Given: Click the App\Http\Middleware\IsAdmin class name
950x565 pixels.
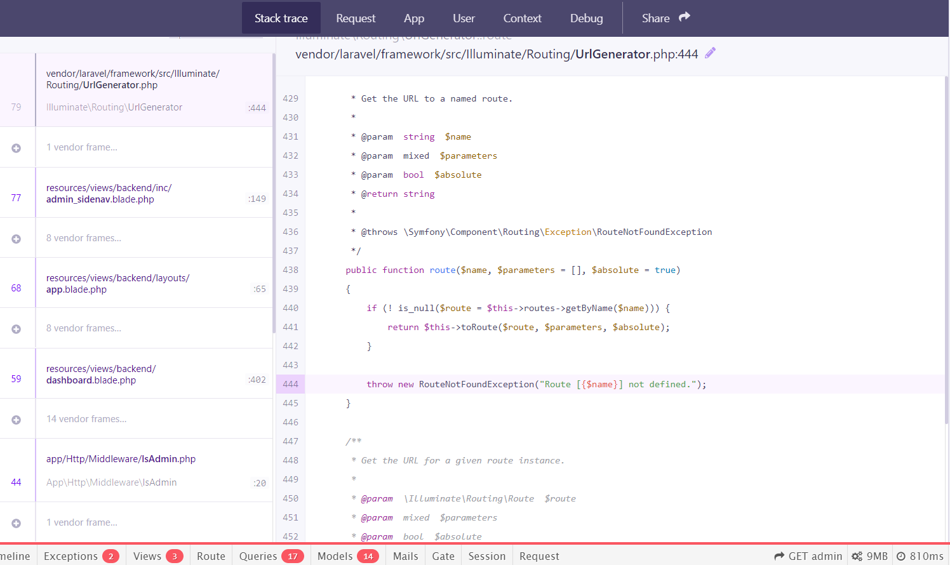Looking at the screenshot, I should (111, 482).
